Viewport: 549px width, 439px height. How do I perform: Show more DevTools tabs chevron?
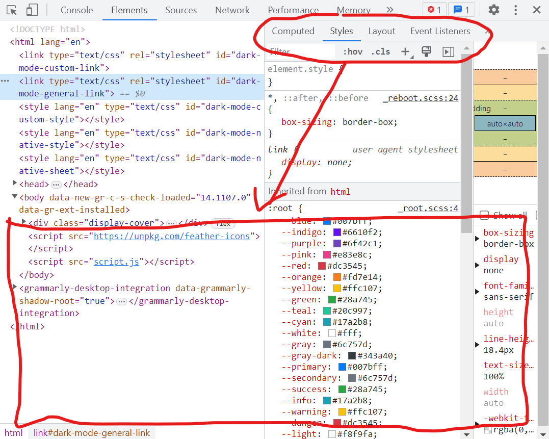pos(389,10)
